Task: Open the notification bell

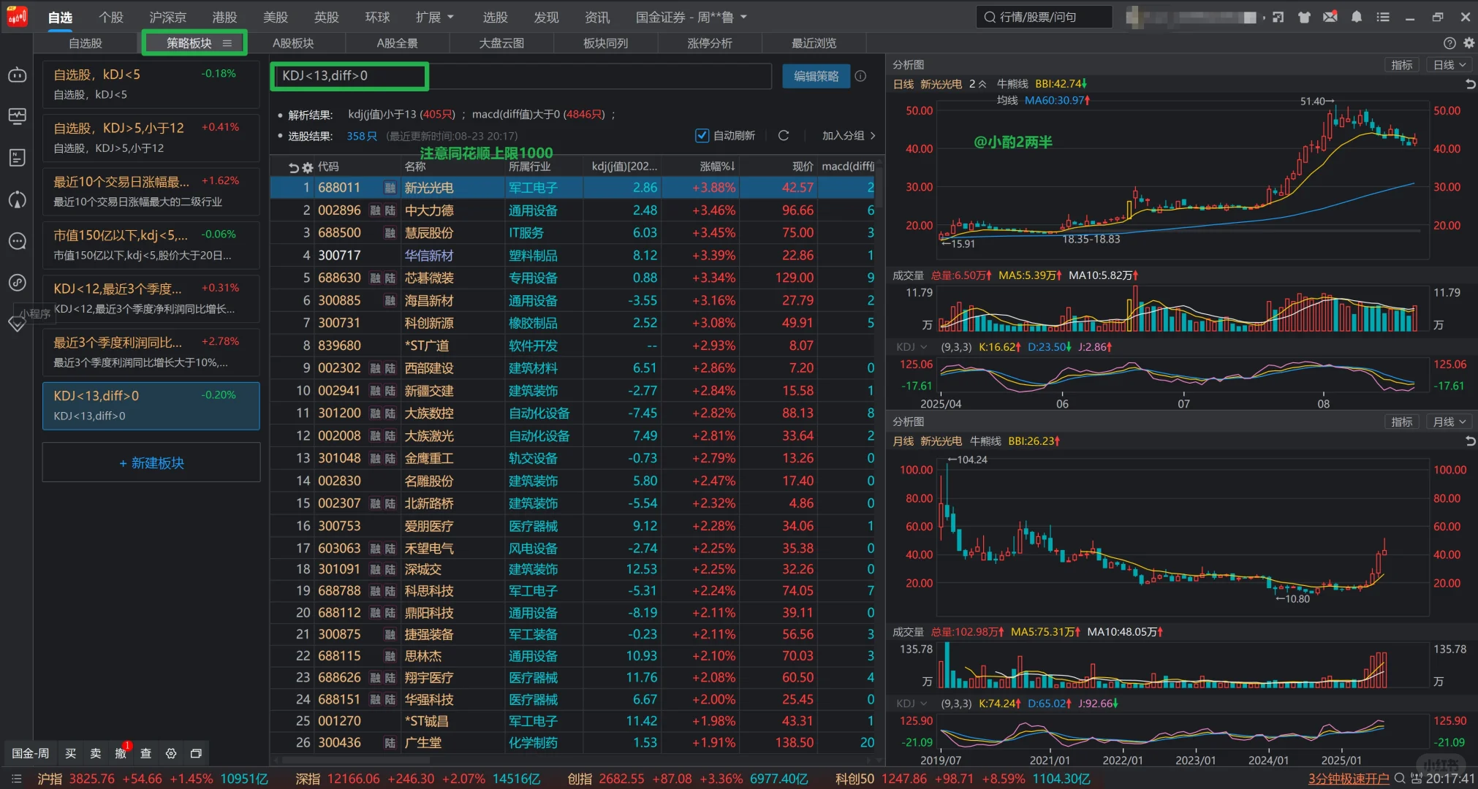Action: (x=1357, y=17)
